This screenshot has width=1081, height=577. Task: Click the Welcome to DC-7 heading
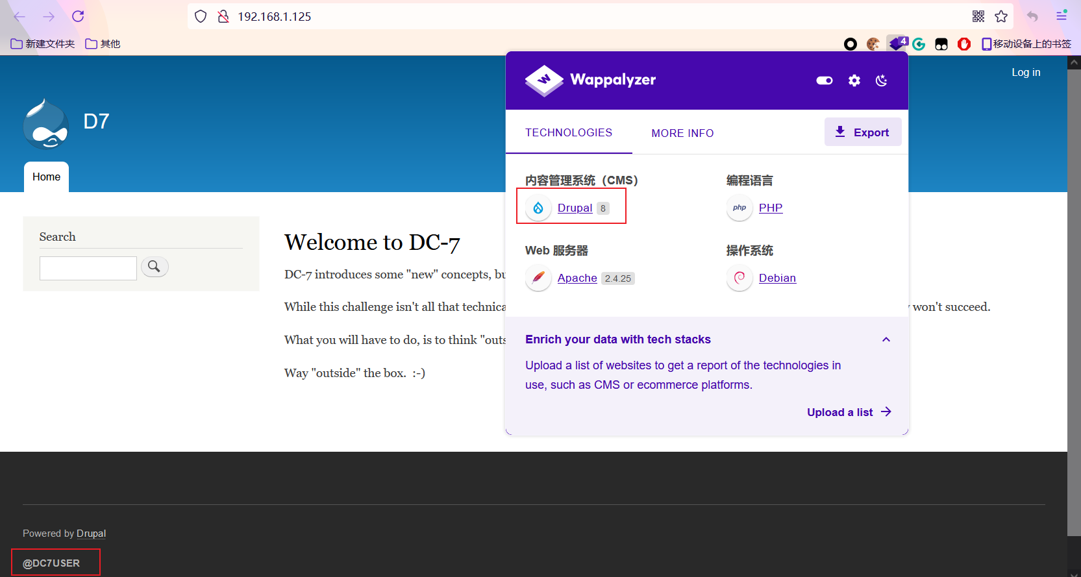pos(372,242)
